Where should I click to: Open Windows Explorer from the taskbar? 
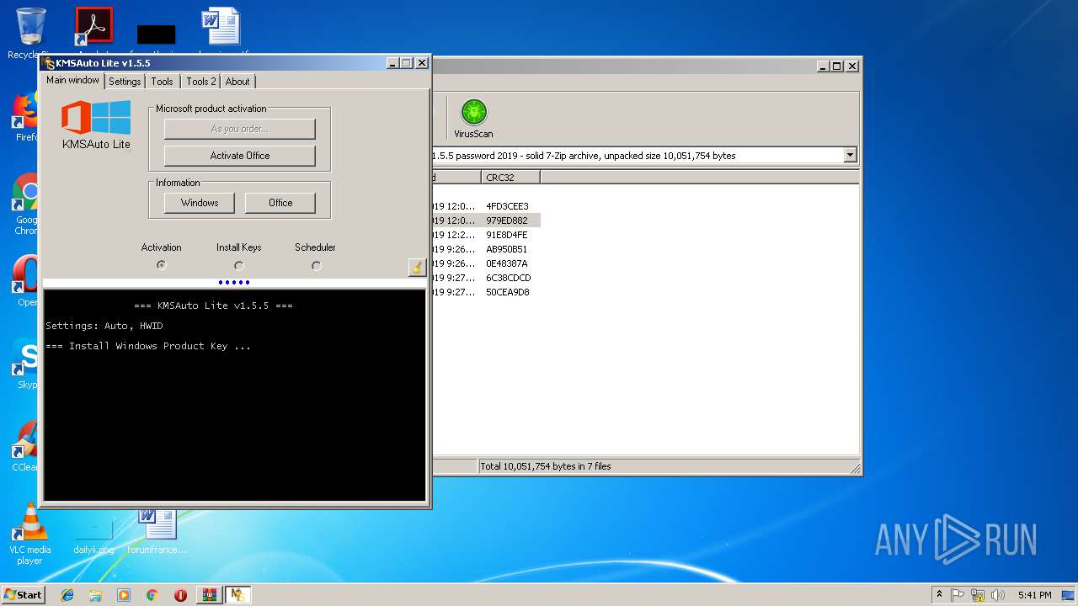pyautogui.click(x=95, y=595)
